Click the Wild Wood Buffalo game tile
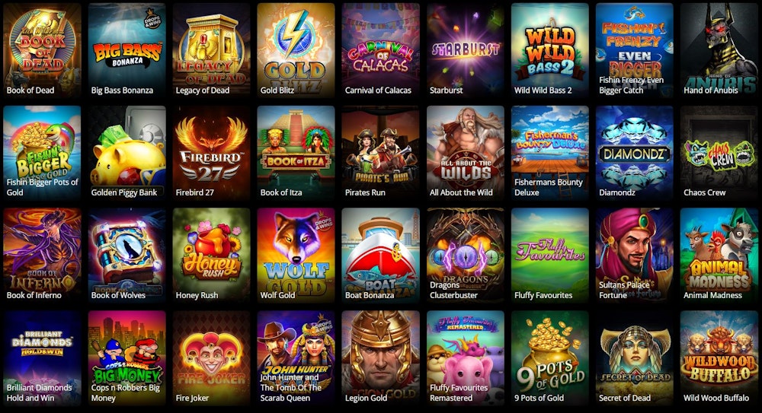This screenshot has width=762, height=413. point(719,358)
